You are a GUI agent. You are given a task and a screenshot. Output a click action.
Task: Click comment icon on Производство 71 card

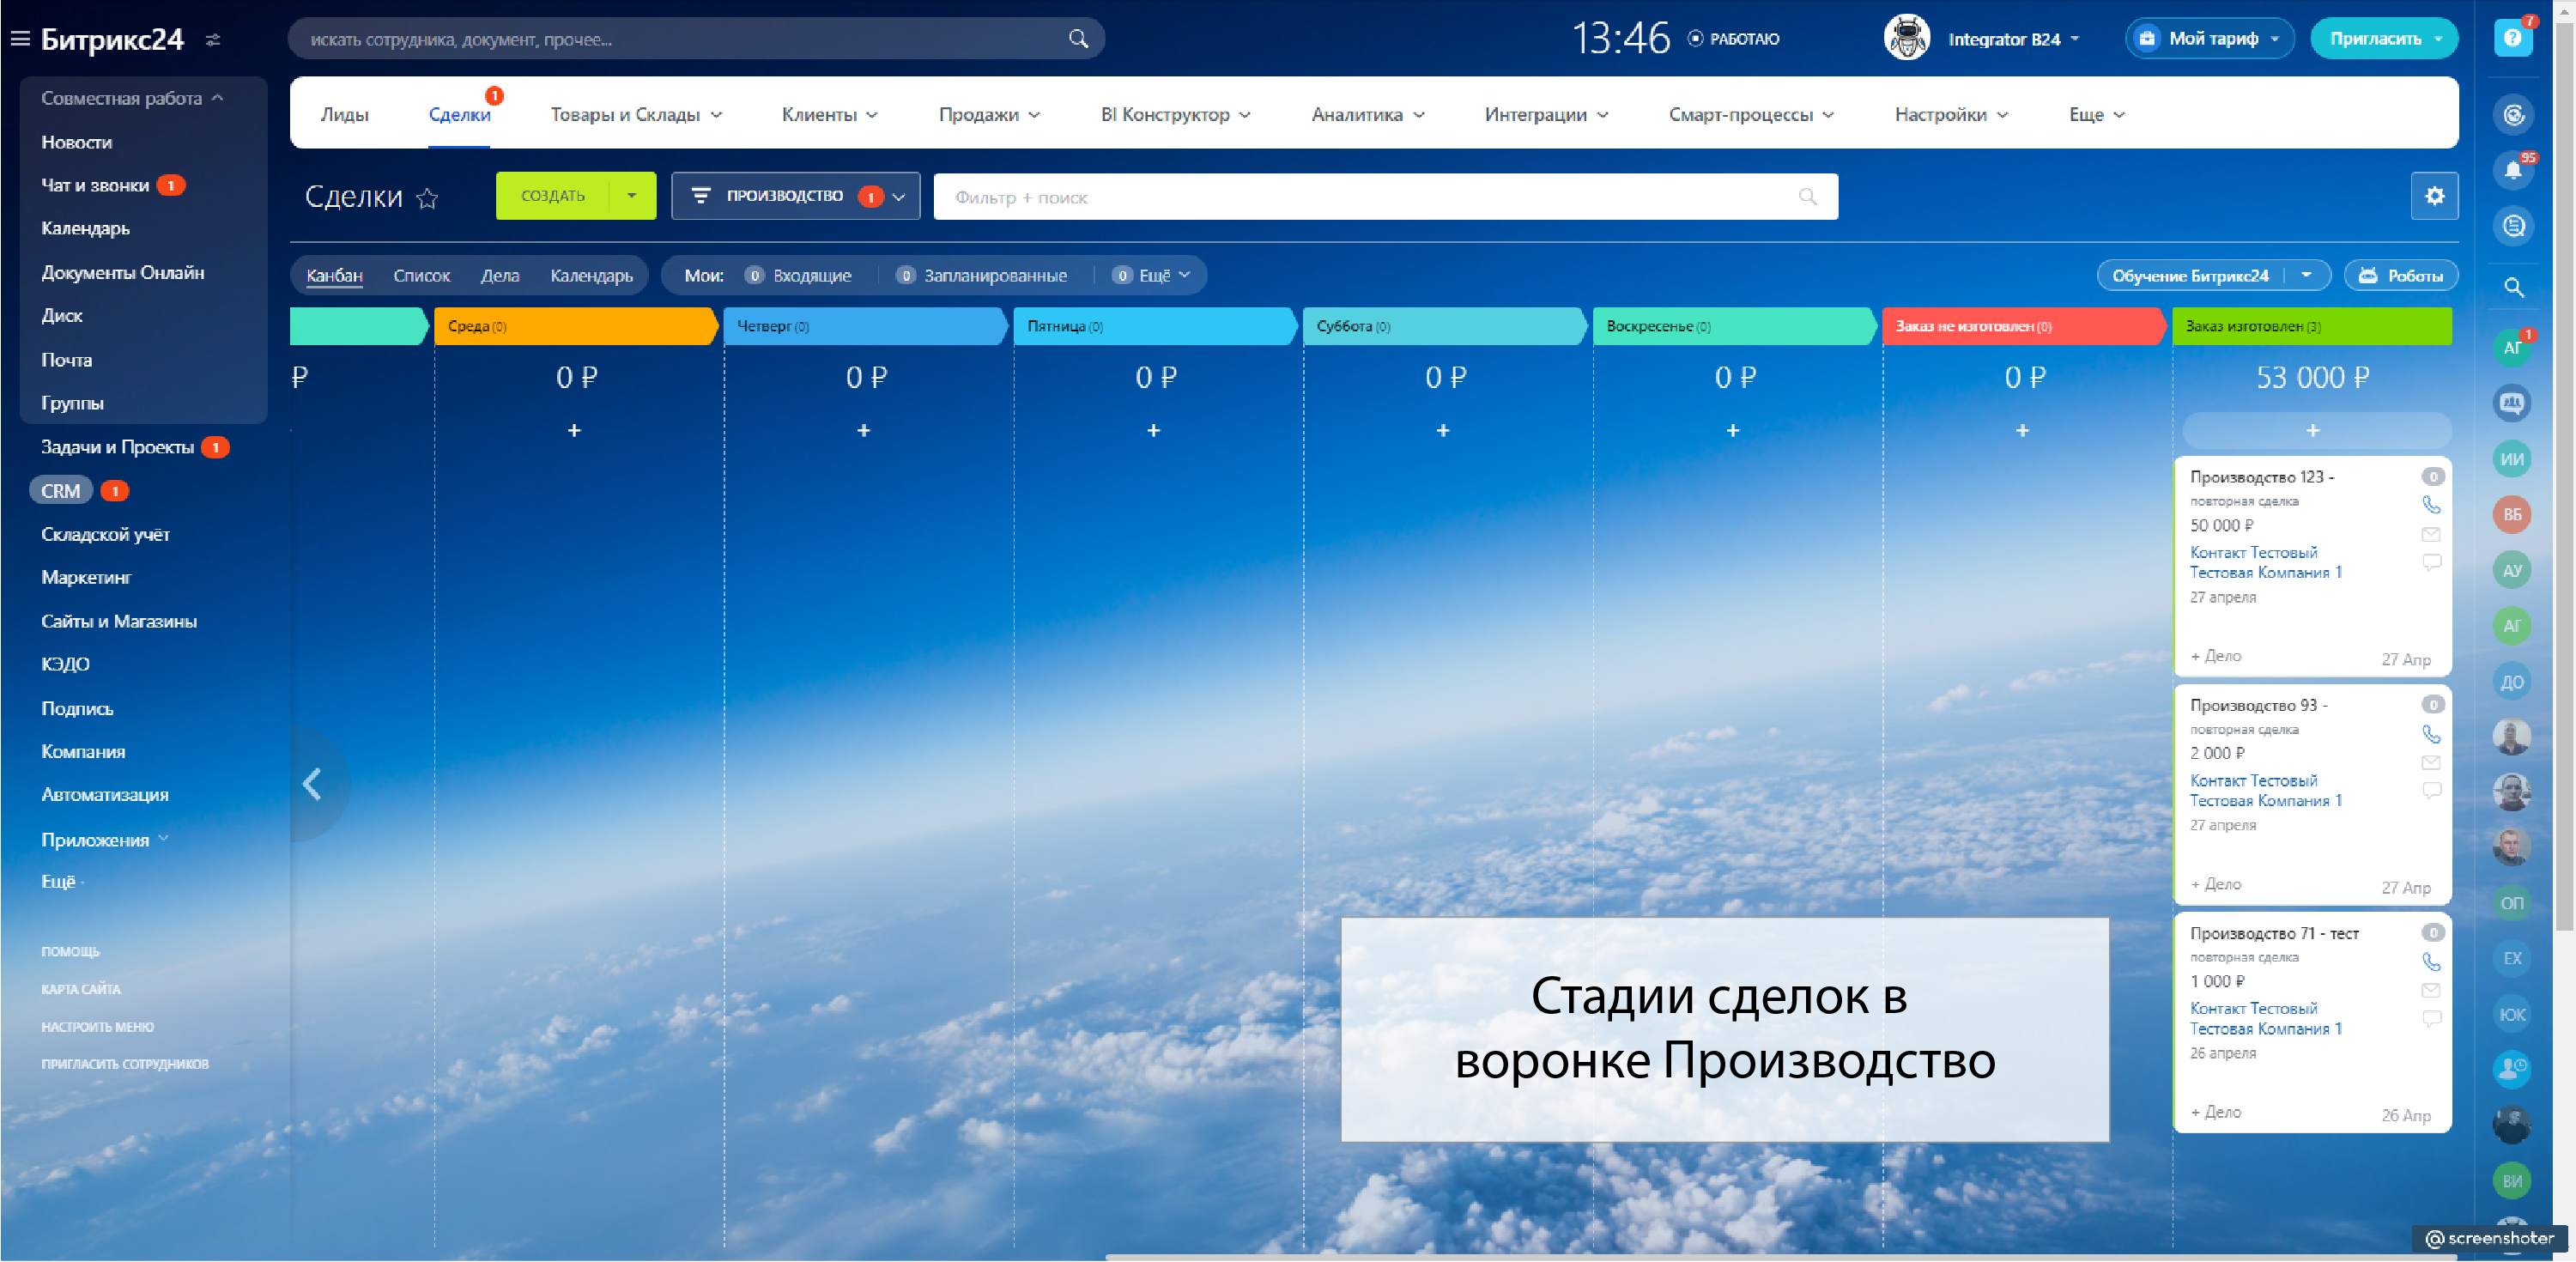tap(2431, 1018)
